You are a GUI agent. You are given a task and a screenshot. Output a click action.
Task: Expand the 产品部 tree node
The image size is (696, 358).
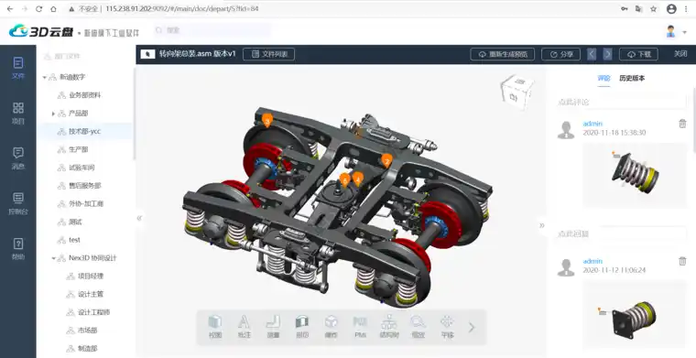click(x=53, y=114)
